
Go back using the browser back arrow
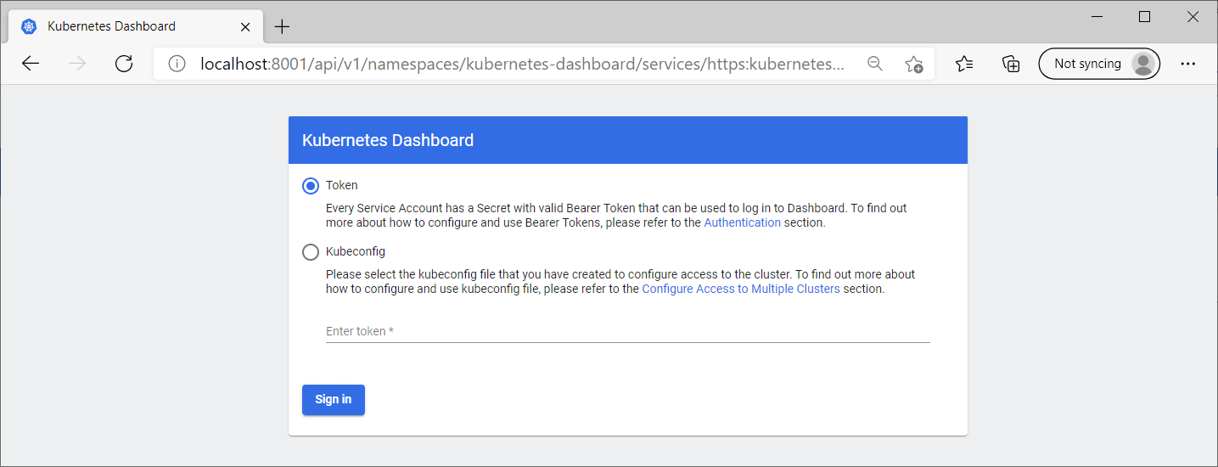31,64
